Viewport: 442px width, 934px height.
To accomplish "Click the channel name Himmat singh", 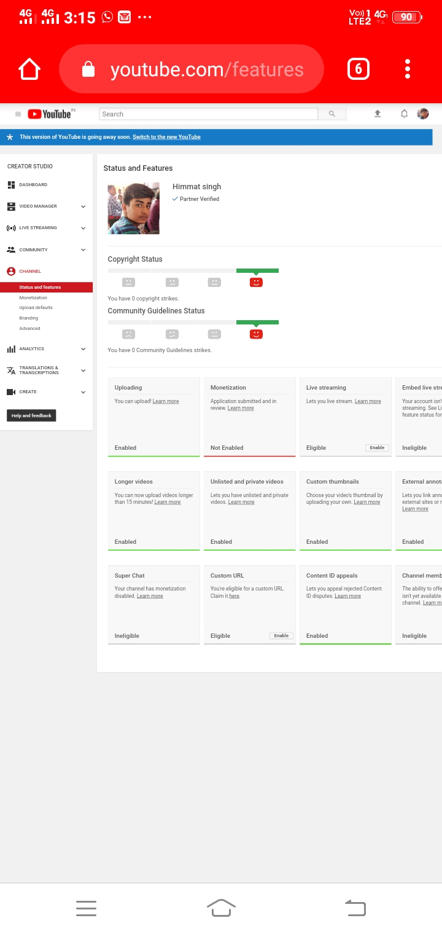I will (196, 187).
